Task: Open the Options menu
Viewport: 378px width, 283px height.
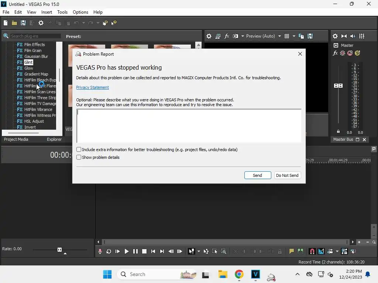Action: [x=80, y=12]
